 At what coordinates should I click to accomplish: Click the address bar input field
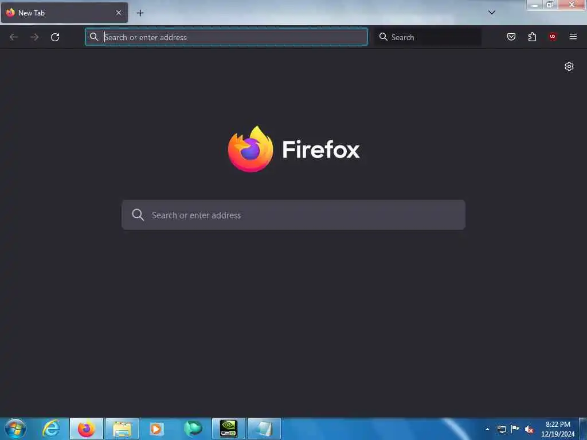pyautogui.click(x=226, y=37)
